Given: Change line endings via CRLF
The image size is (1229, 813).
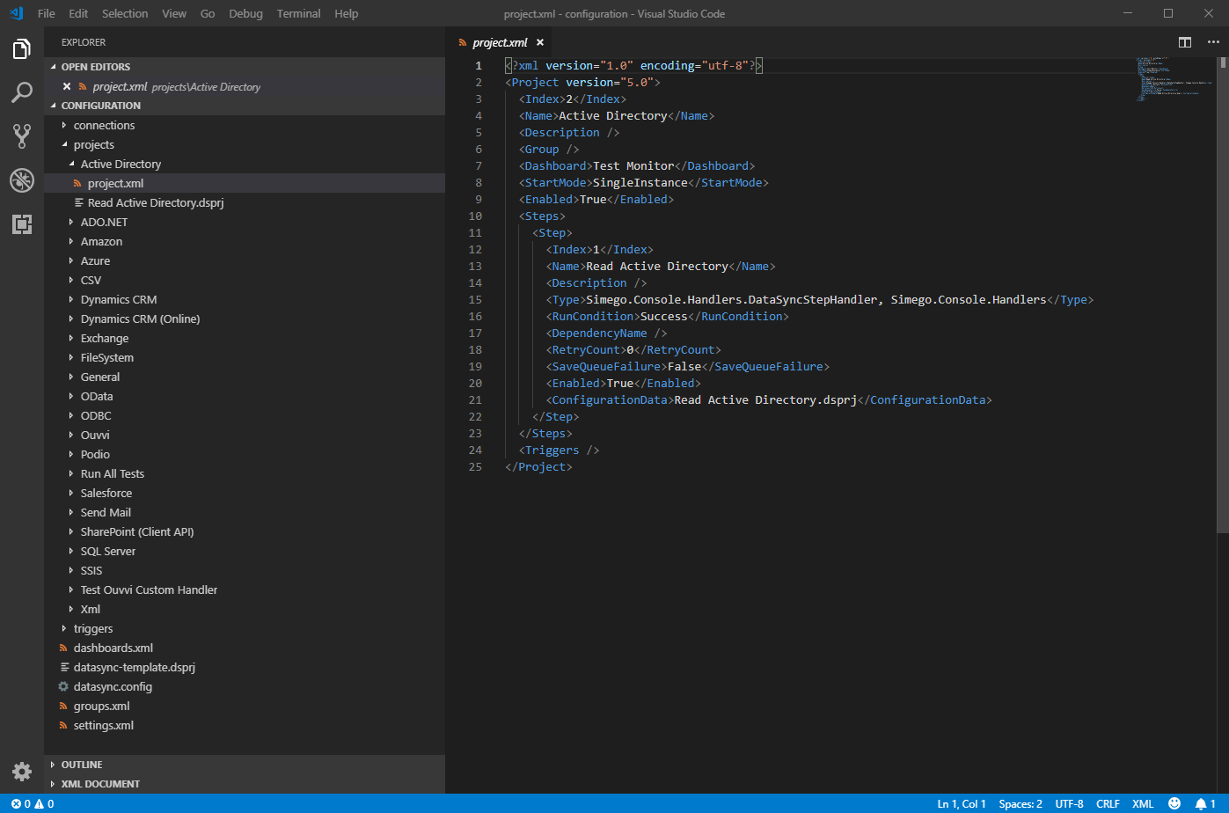Looking at the screenshot, I should pyautogui.click(x=1108, y=803).
